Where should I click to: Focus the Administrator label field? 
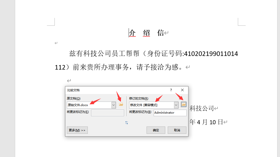click(x=170, y=113)
